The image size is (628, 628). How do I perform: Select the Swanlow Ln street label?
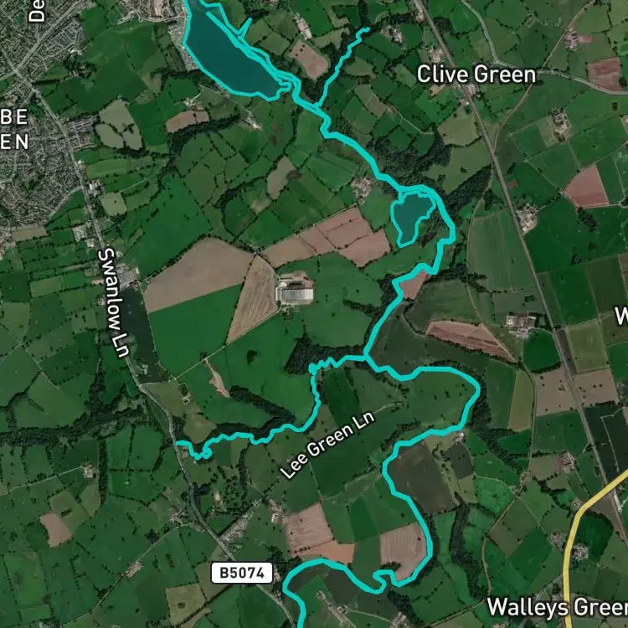[114, 302]
